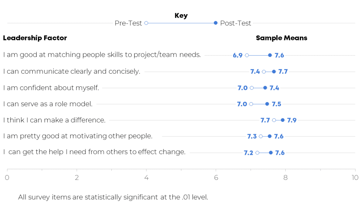Click axis label 10
362x204 pixels.
pyautogui.click(x=355, y=177)
